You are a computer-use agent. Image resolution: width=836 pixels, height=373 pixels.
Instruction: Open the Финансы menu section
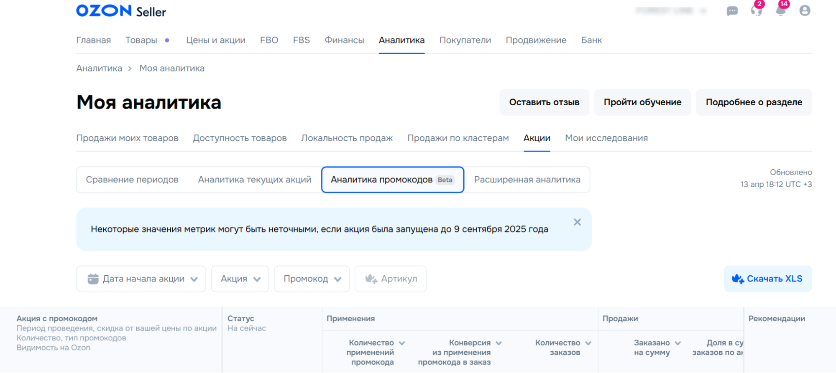tap(344, 40)
